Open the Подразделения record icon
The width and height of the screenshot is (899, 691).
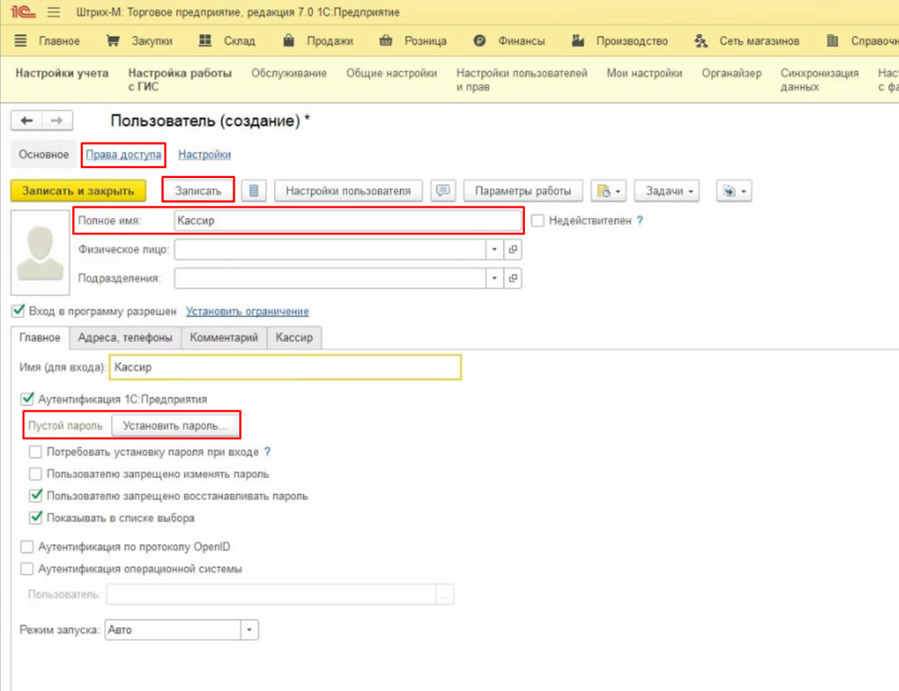512,279
